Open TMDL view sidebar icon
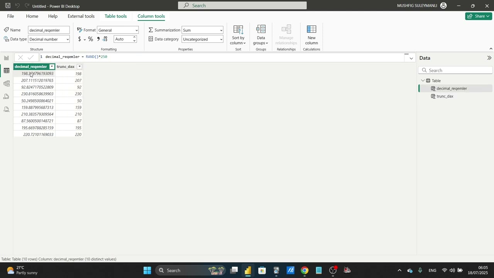Image resolution: width=494 pixels, height=278 pixels. 7,110
